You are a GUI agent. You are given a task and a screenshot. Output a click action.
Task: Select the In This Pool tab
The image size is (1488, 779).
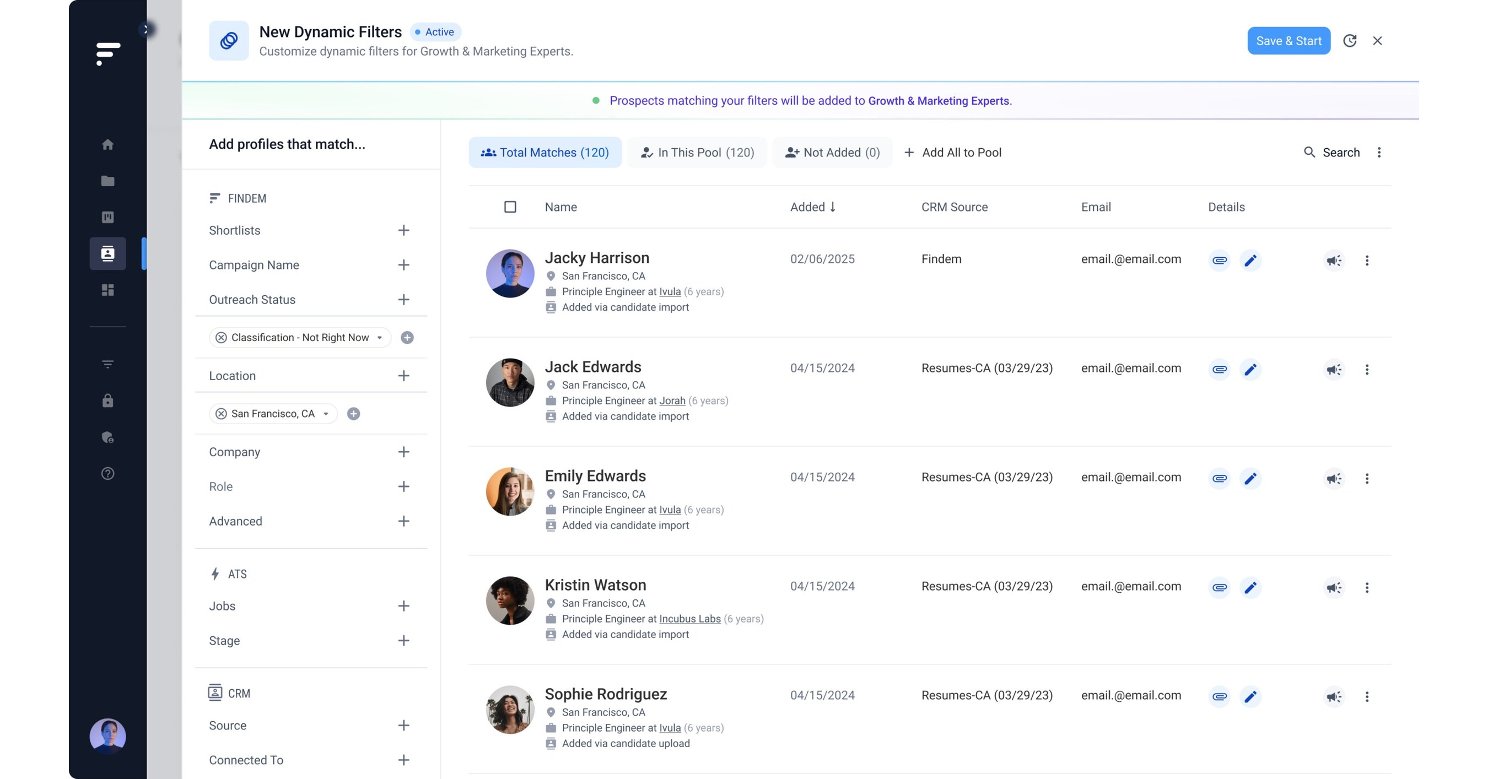pyautogui.click(x=697, y=152)
